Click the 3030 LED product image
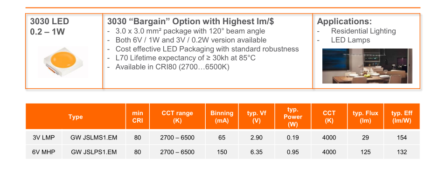Screen dimensions: 446x189 click(63, 62)
